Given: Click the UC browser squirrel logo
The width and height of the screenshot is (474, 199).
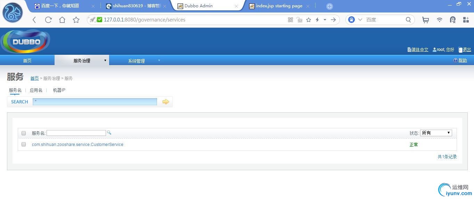Looking at the screenshot, I should pos(13,12).
